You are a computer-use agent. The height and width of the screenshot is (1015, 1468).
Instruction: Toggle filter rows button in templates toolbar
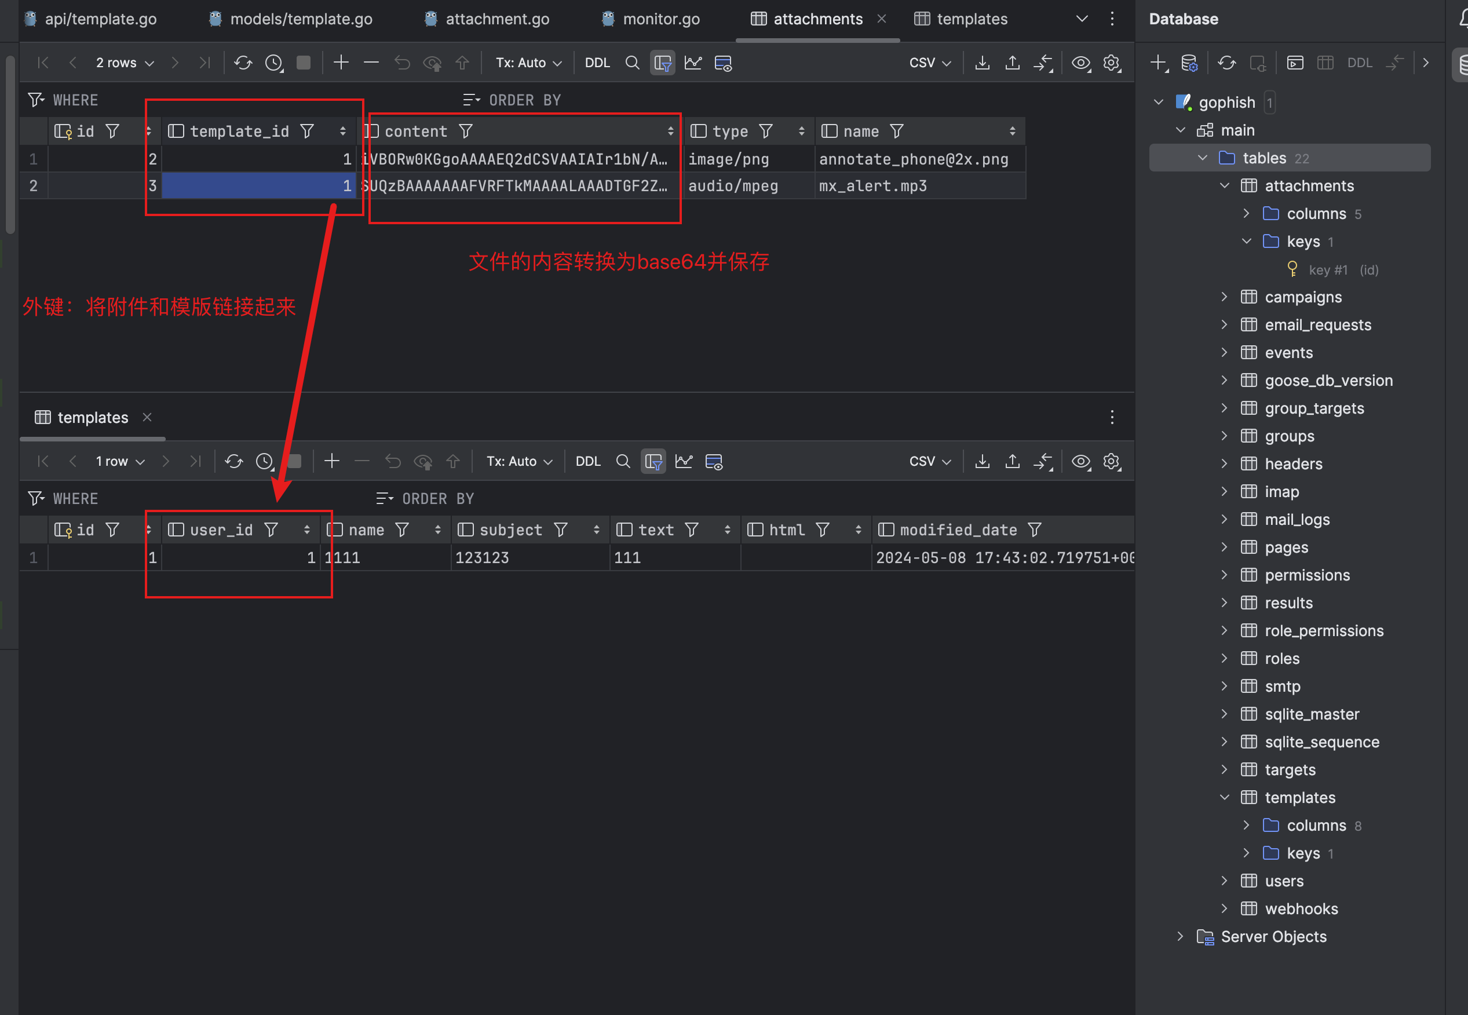tap(653, 461)
